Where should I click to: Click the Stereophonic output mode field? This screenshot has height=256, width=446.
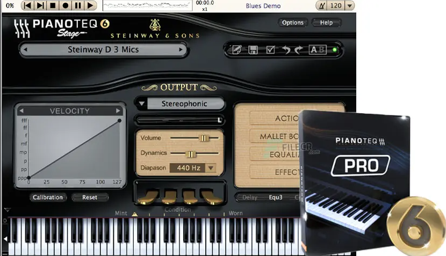pyautogui.click(x=185, y=104)
